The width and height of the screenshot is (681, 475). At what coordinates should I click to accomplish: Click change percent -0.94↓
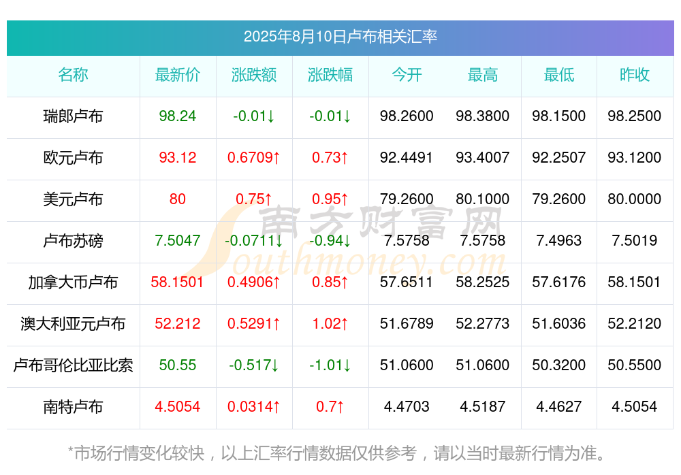[x=330, y=240]
